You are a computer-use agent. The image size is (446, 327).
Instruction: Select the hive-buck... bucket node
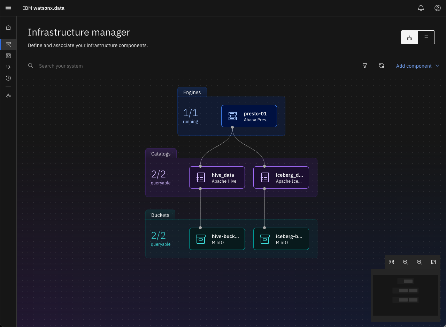click(x=217, y=239)
